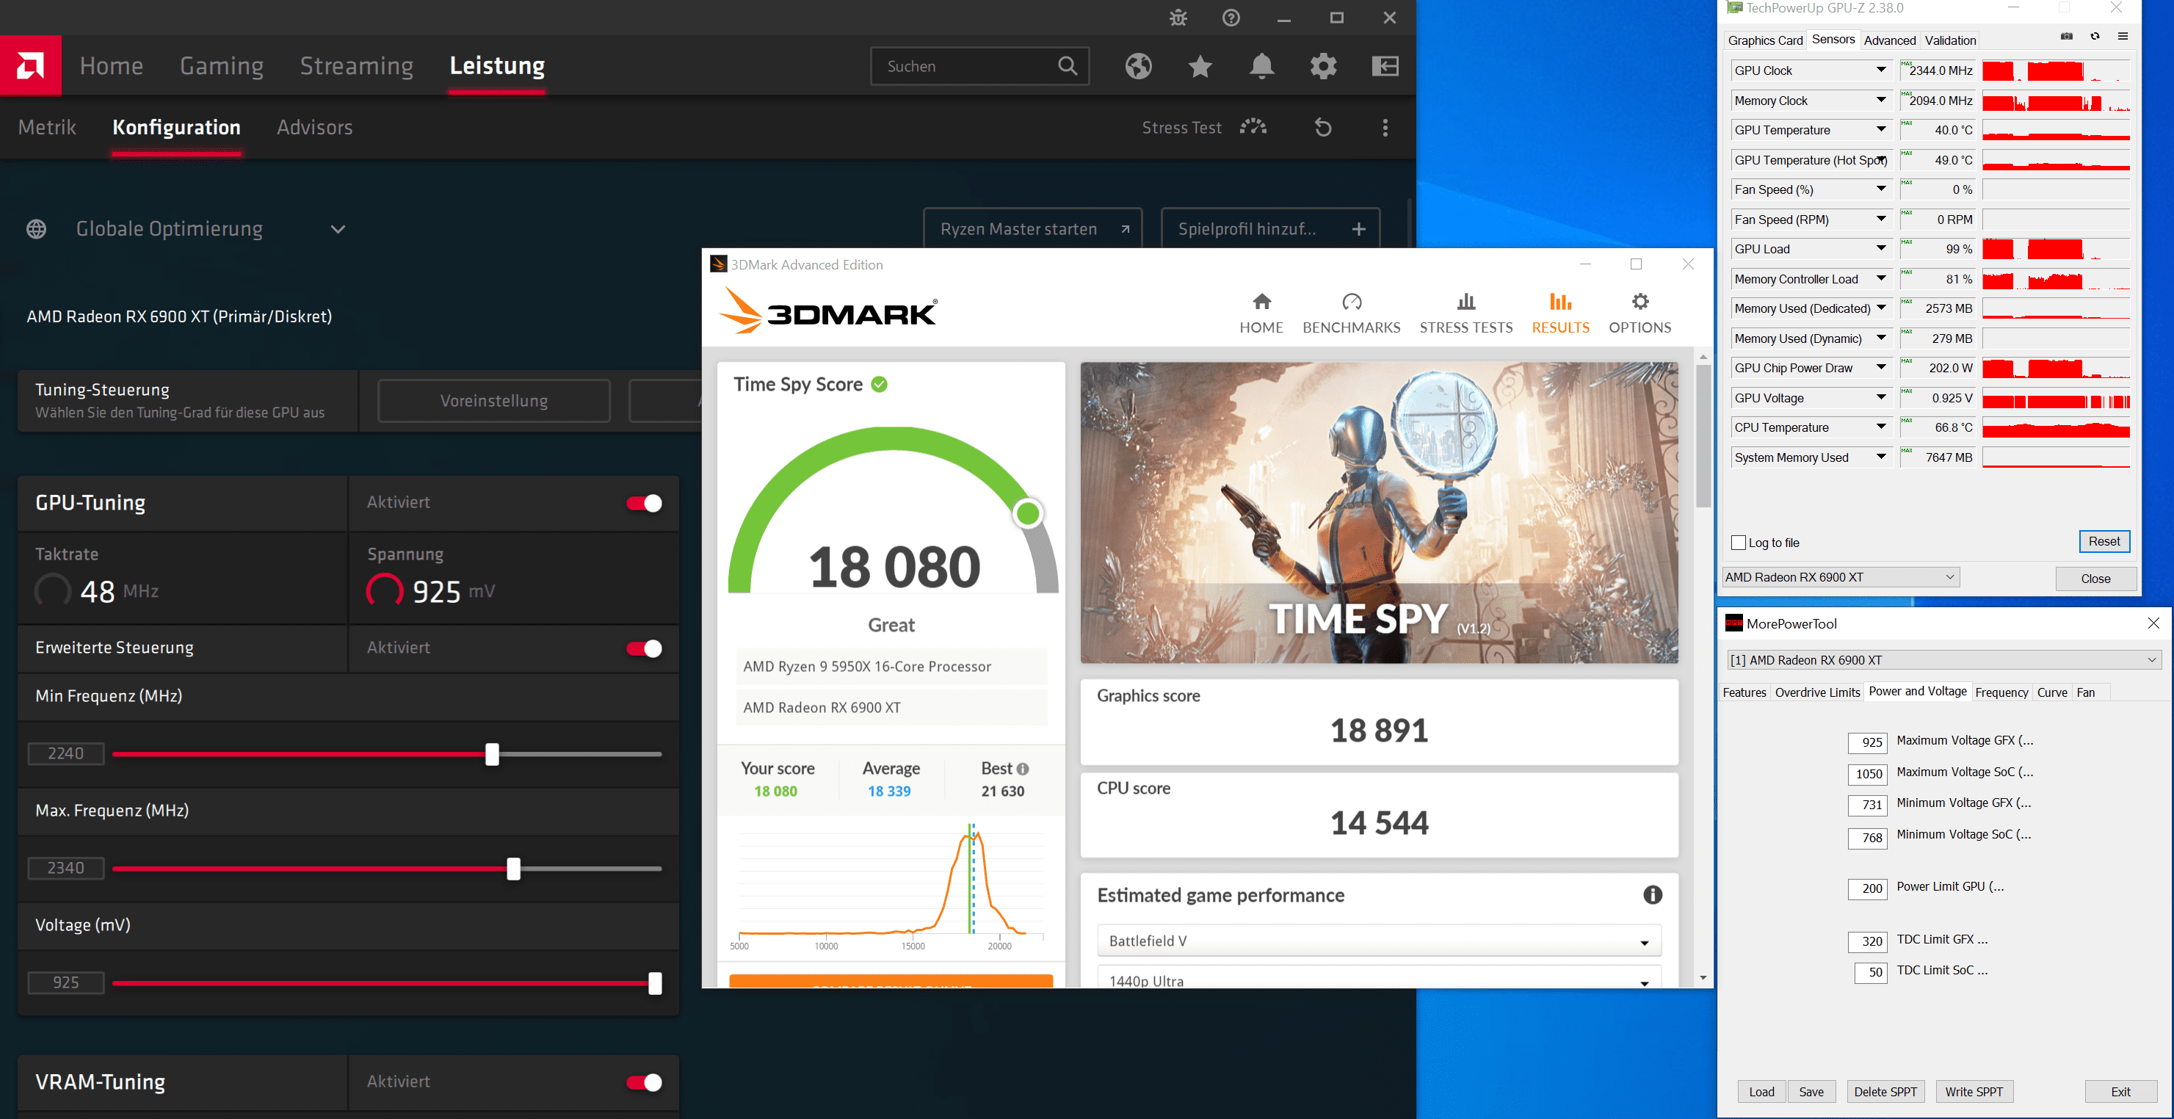Open GPU-Z device selector AMD Radeon RX 6900 XT
Viewport: 2174px width, 1119px height.
pos(1840,577)
